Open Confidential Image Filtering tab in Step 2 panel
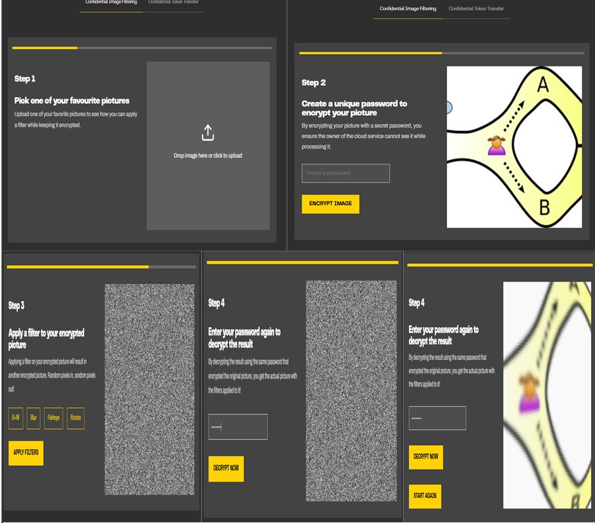Screen dimensions: 595x523 (408, 9)
